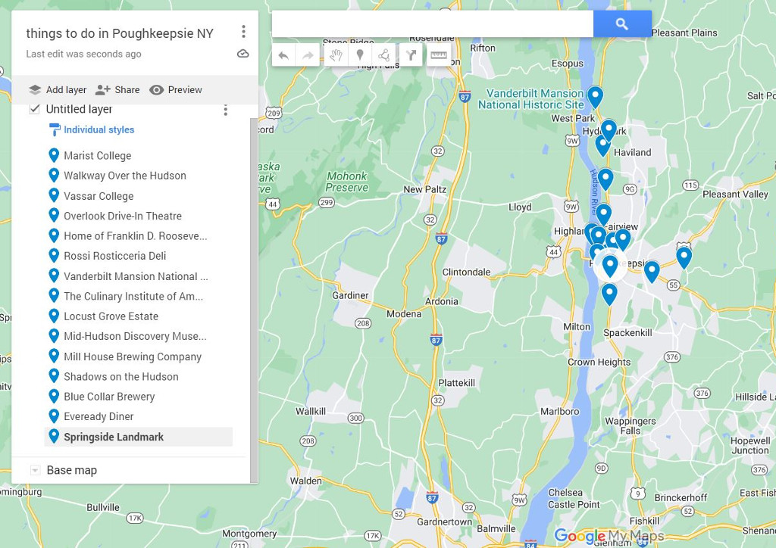The image size is (776, 548).
Task: Click the map title things to do in Poughkeepsie NY
Action: pos(120,33)
